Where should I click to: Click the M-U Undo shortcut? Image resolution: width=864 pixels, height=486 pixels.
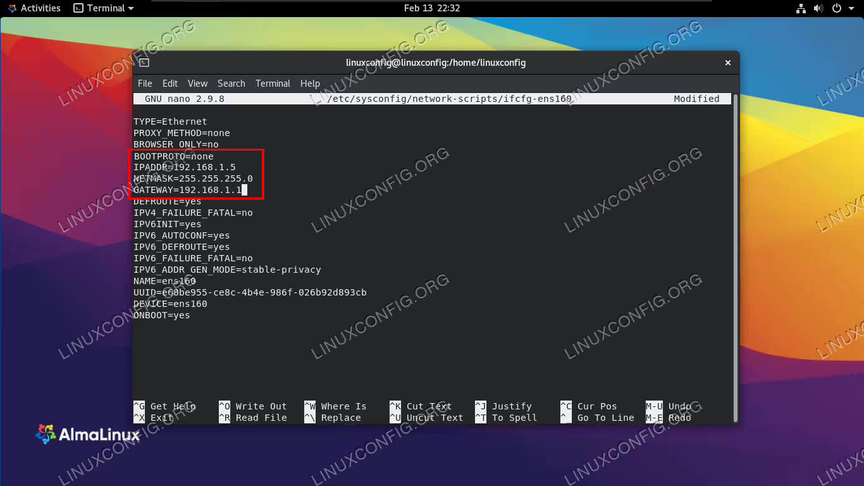[669, 406]
